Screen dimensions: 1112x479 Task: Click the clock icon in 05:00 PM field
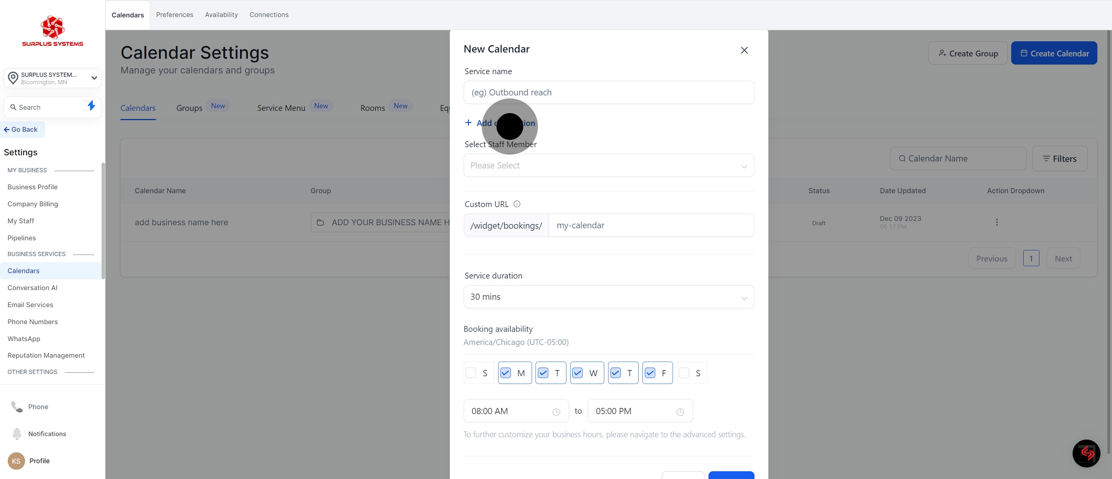click(680, 412)
